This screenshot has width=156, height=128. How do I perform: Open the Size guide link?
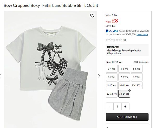coord(144,62)
